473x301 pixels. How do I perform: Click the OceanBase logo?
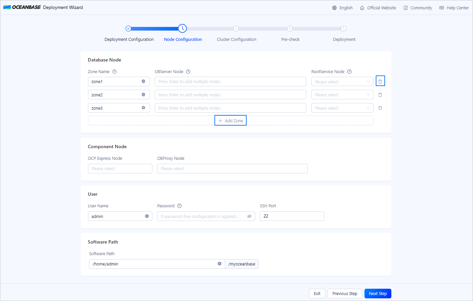tap(22, 7)
